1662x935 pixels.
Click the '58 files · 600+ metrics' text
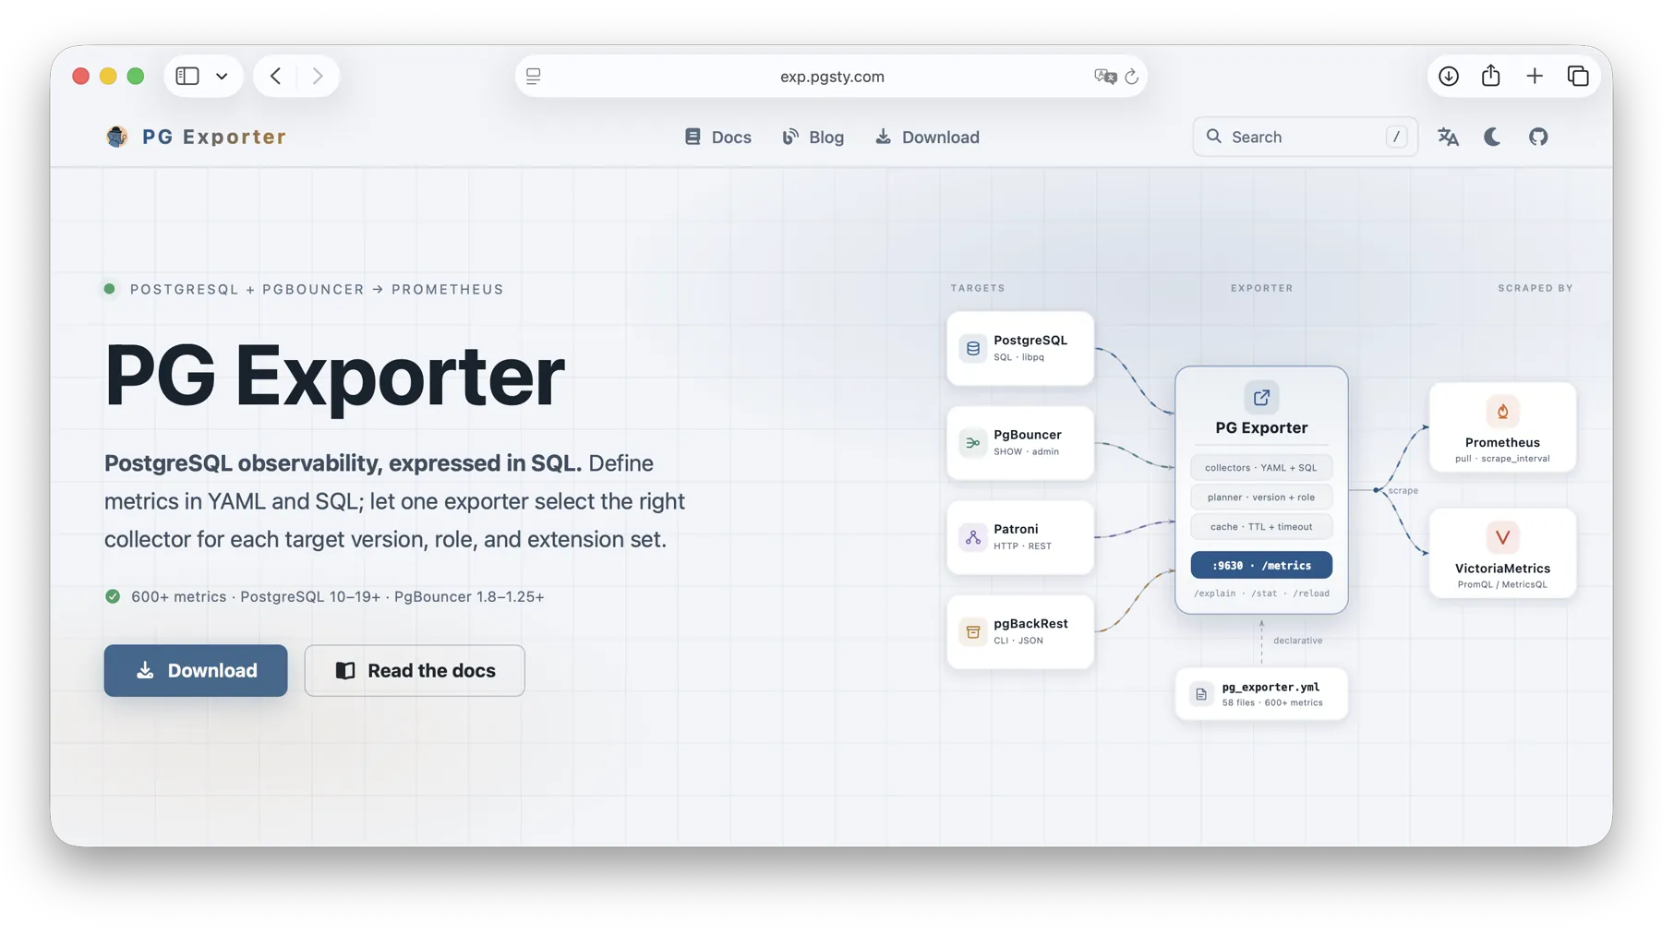(1272, 702)
